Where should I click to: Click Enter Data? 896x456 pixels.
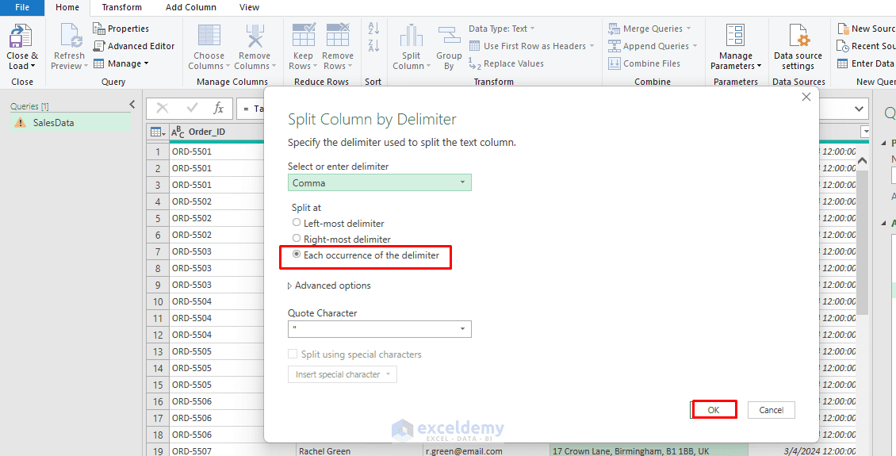pos(865,64)
